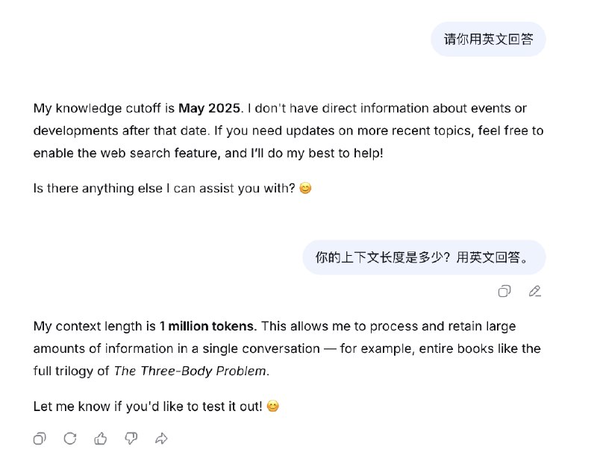Image resolution: width=597 pixels, height=464 pixels.
Task: Regenerate the assistant's last response
Action: 70,439
